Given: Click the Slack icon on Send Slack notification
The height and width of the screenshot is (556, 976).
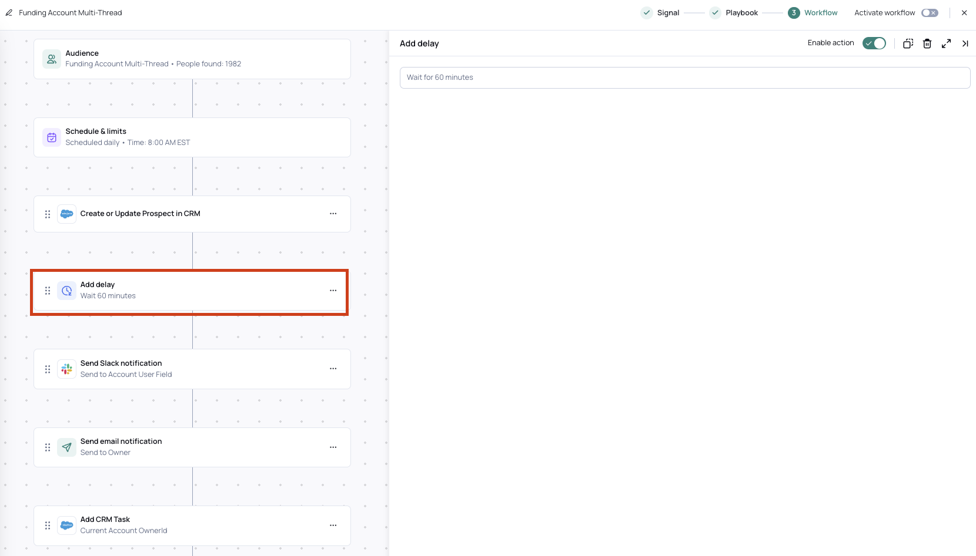Looking at the screenshot, I should [66, 369].
